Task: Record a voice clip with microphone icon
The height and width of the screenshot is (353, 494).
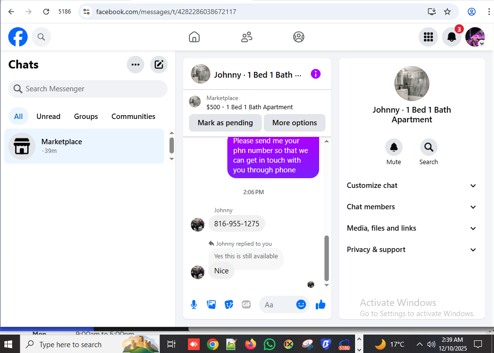Action: [194, 304]
